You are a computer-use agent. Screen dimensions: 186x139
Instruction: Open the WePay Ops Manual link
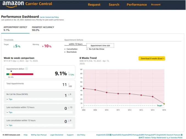(39, 135)
